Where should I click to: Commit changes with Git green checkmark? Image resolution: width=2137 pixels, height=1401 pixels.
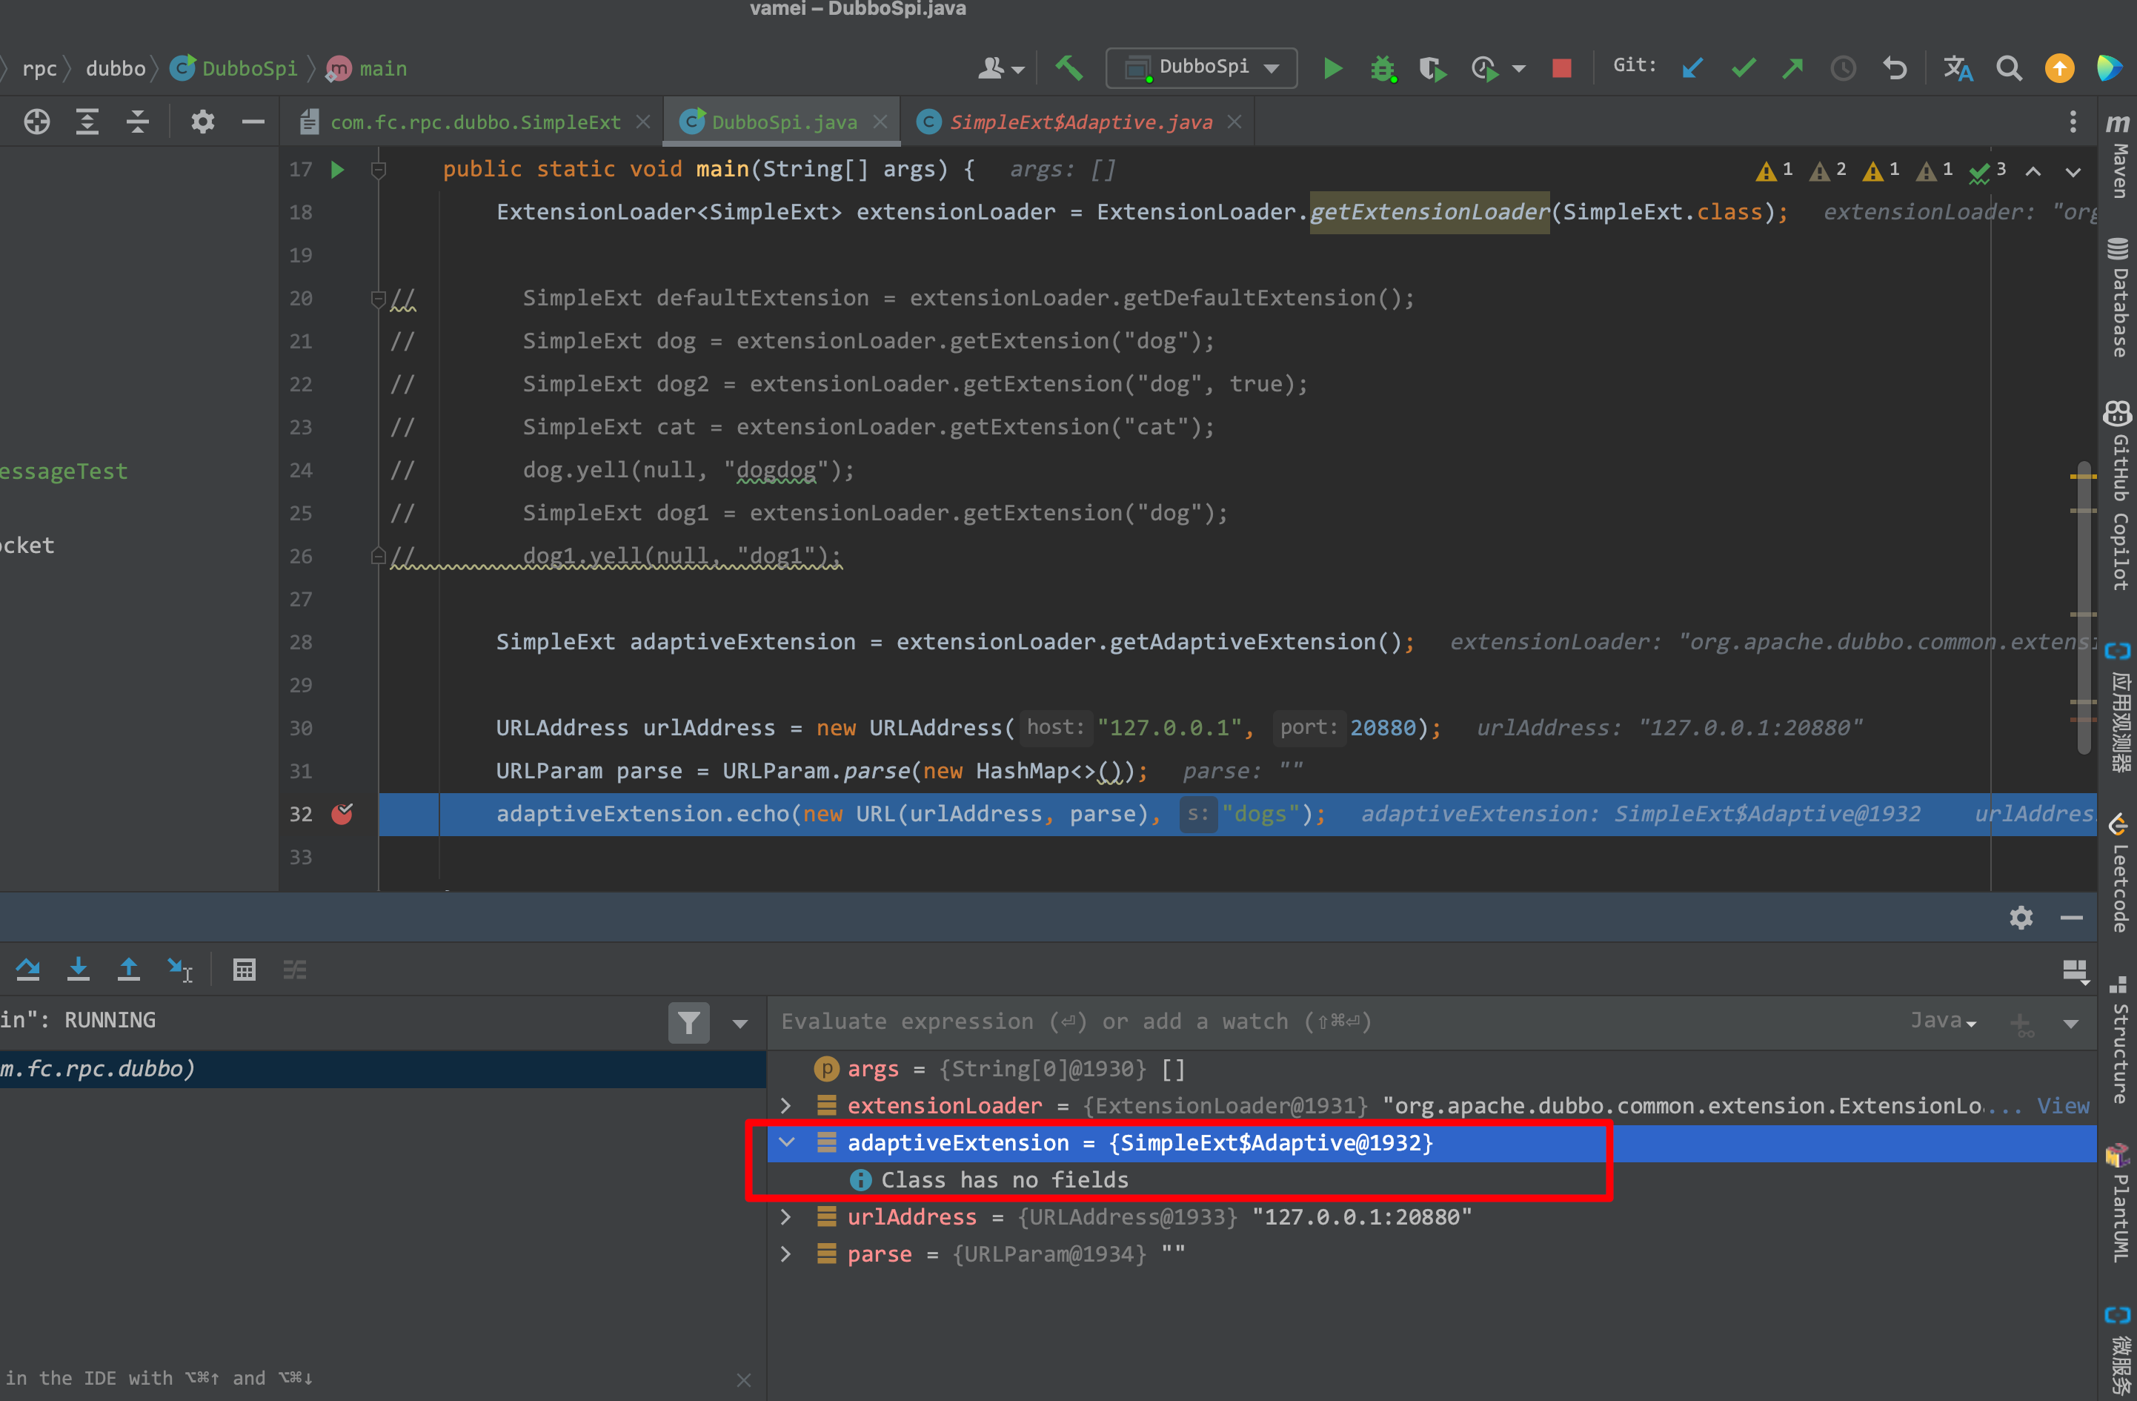click(1743, 68)
